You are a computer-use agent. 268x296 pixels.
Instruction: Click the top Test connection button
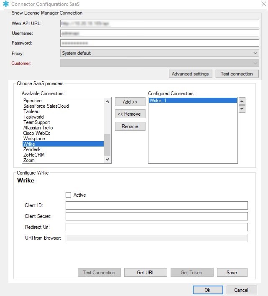tap(237, 74)
